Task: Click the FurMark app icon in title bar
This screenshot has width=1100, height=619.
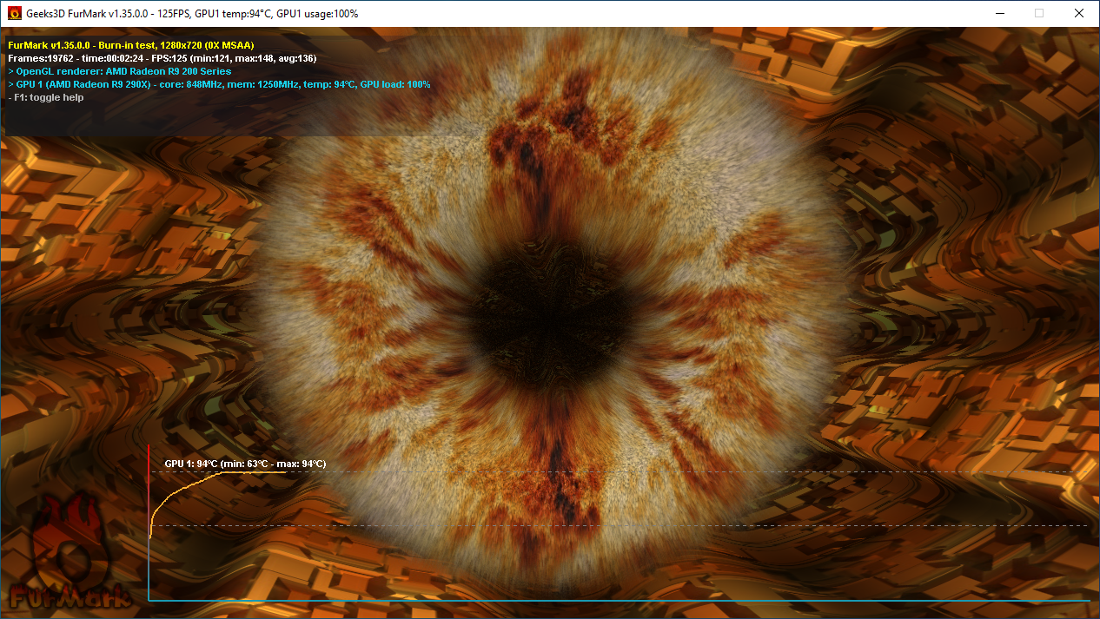Action: 14,14
